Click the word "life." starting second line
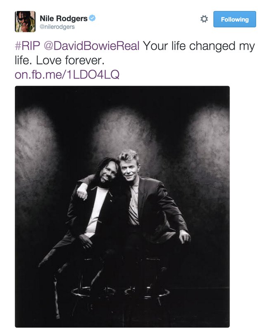 tap(23, 60)
